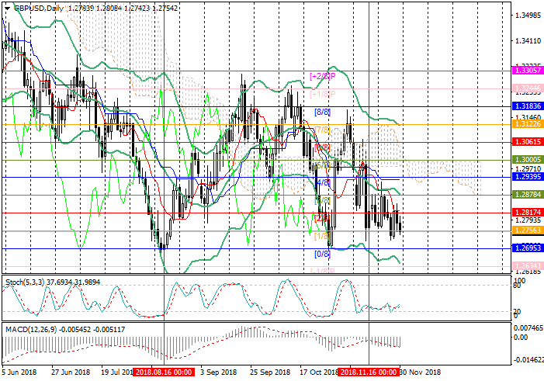Click the 1.31836 blue price label
Screen dimensions: 544x381
tap(528, 105)
